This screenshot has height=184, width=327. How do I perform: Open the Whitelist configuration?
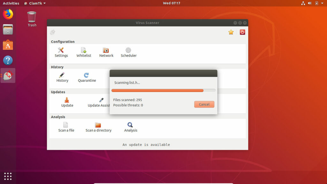(x=84, y=52)
